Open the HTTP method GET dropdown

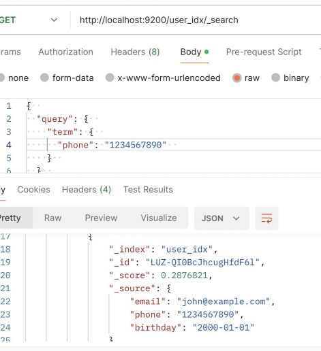click(x=29, y=20)
